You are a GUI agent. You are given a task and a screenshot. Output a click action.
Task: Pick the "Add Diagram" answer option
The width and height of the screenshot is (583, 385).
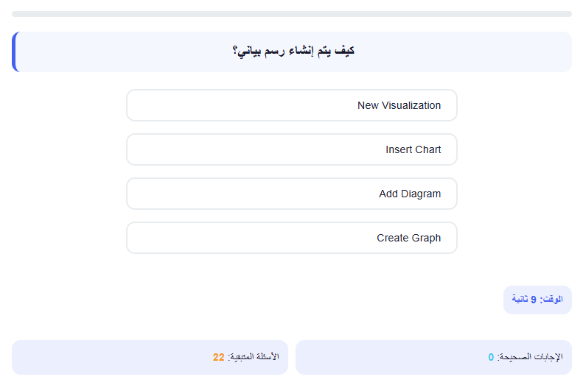pos(292,194)
